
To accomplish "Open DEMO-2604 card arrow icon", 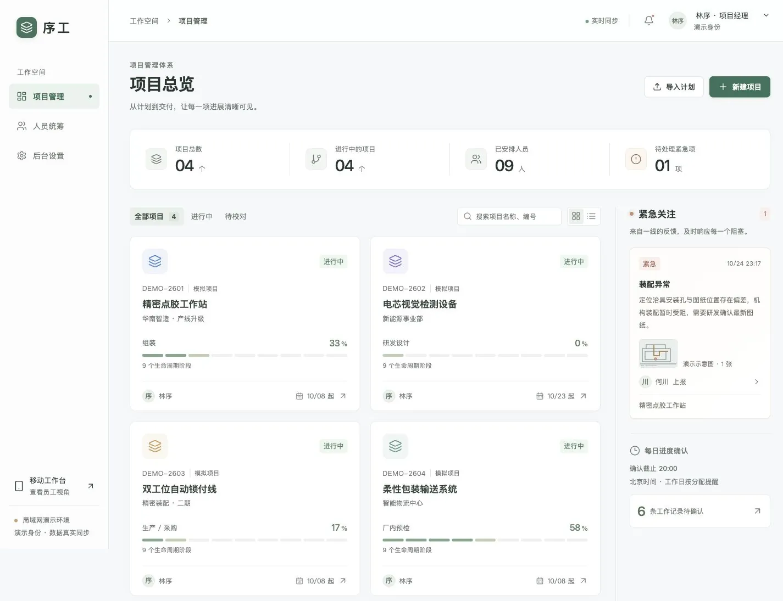I will click(x=584, y=581).
